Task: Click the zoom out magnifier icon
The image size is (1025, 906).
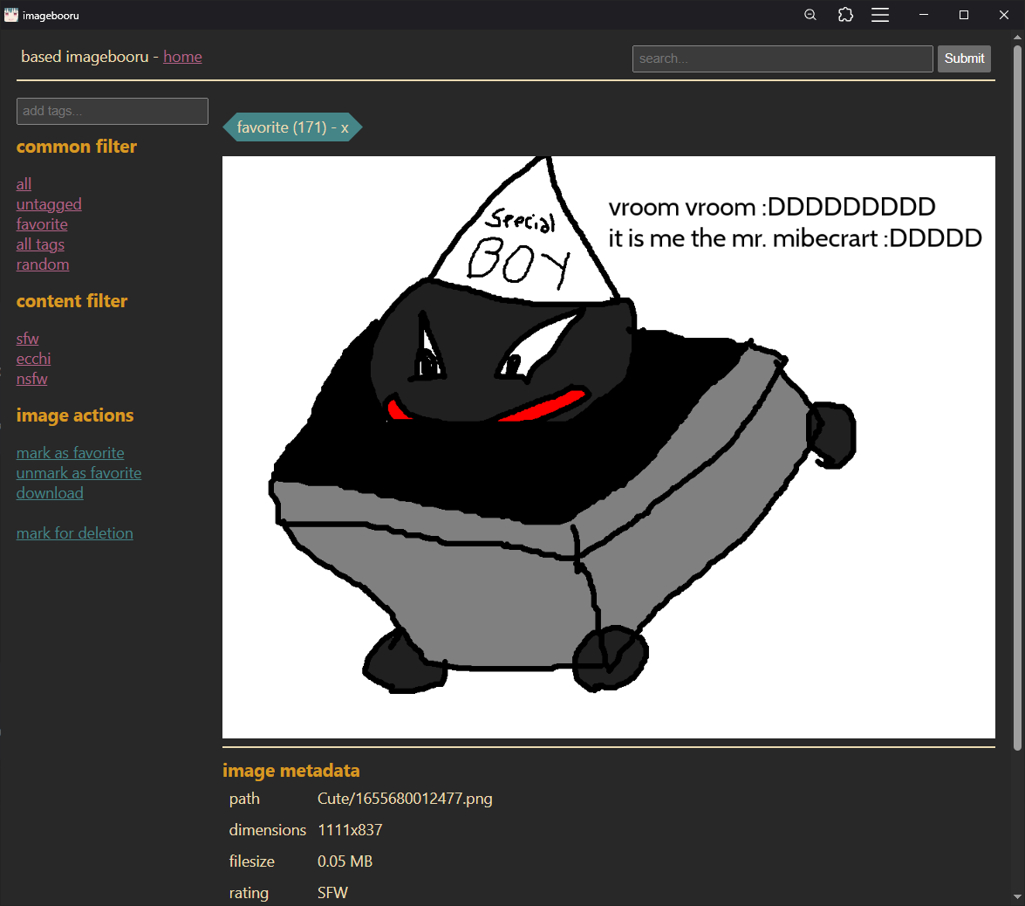Action: (x=810, y=14)
